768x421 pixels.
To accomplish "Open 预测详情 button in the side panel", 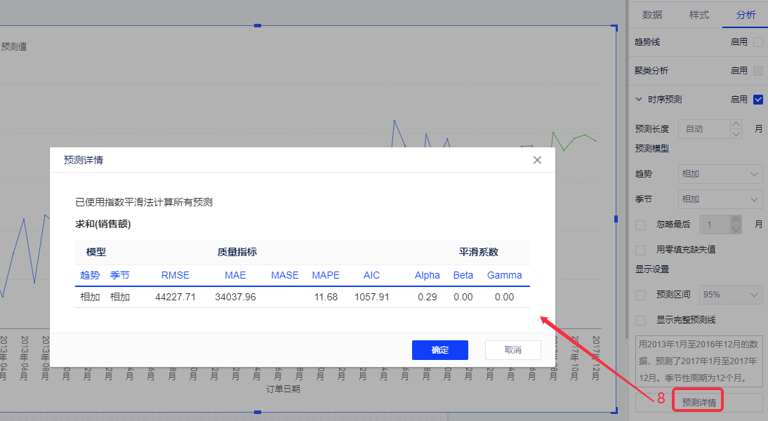I will tap(699, 403).
